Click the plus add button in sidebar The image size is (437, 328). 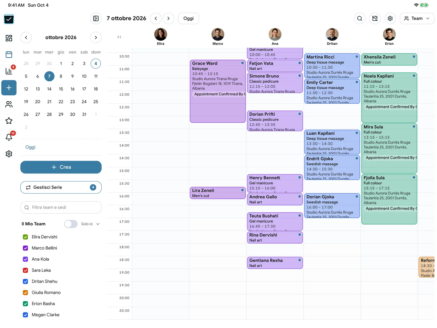[x=9, y=88]
